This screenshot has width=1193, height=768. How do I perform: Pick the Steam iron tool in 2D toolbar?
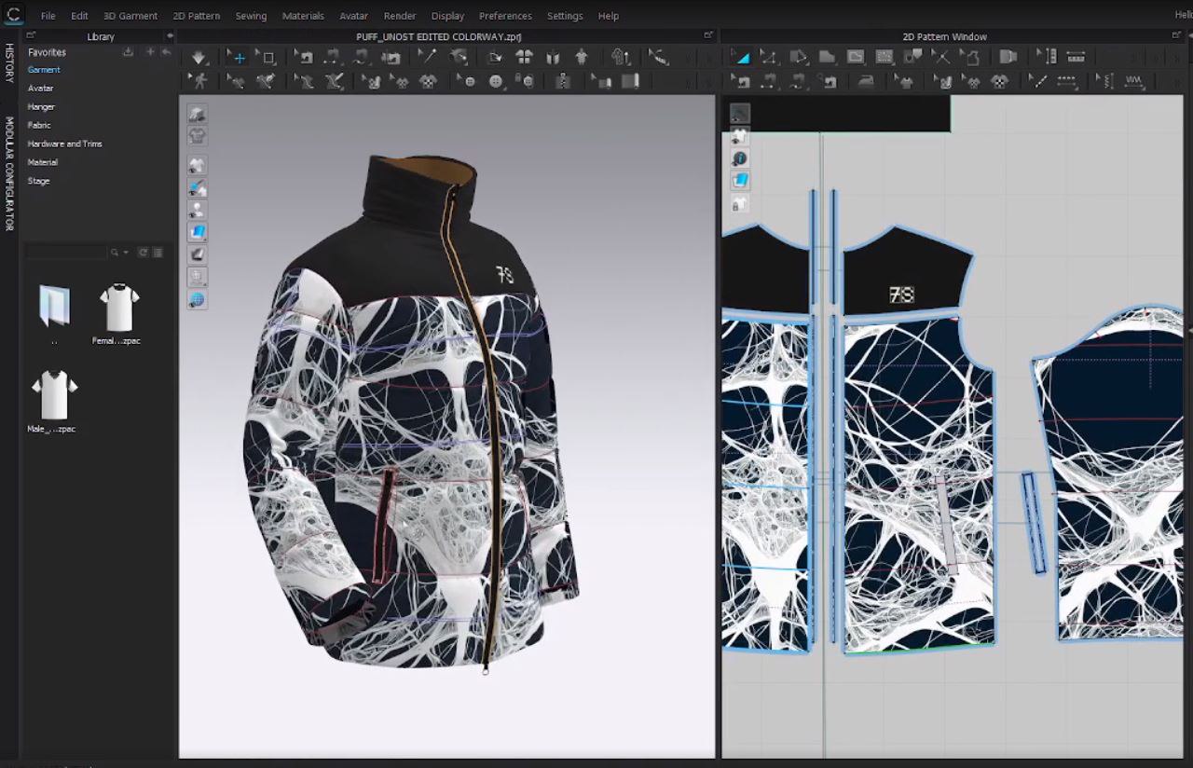(866, 81)
